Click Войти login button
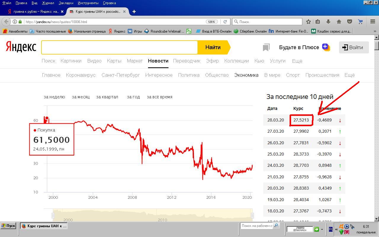The width and height of the screenshot is (379, 237). coord(354,47)
